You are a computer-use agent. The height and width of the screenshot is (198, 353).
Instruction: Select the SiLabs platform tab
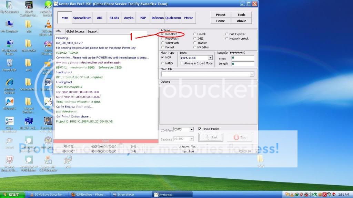114,18
